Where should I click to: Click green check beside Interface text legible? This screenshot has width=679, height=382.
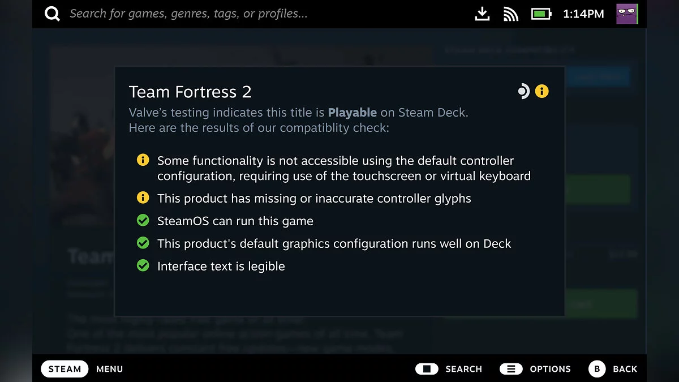(143, 265)
